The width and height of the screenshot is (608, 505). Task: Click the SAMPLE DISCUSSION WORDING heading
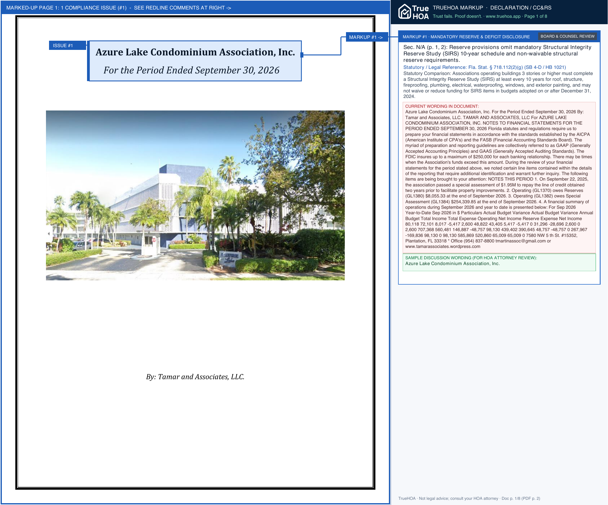471,258
